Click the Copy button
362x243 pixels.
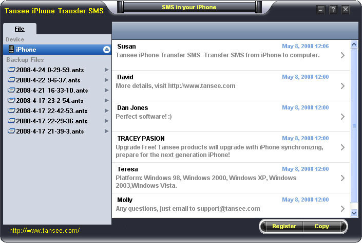(321, 226)
